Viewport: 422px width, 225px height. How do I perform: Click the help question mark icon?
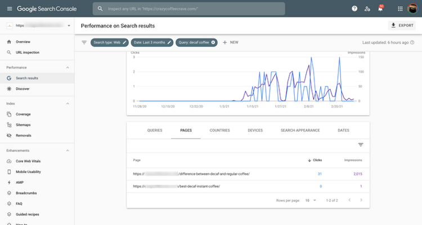click(x=354, y=8)
